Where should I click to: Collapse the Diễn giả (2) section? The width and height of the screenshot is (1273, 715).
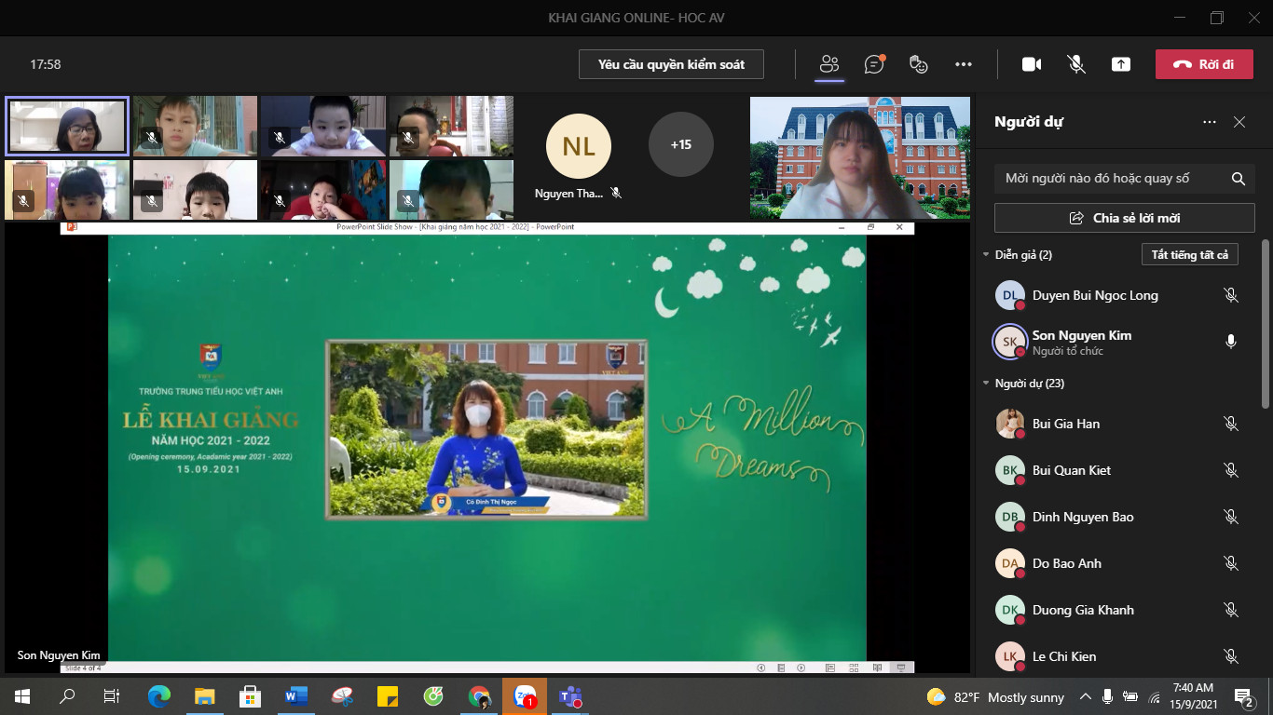tap(987, 255)
